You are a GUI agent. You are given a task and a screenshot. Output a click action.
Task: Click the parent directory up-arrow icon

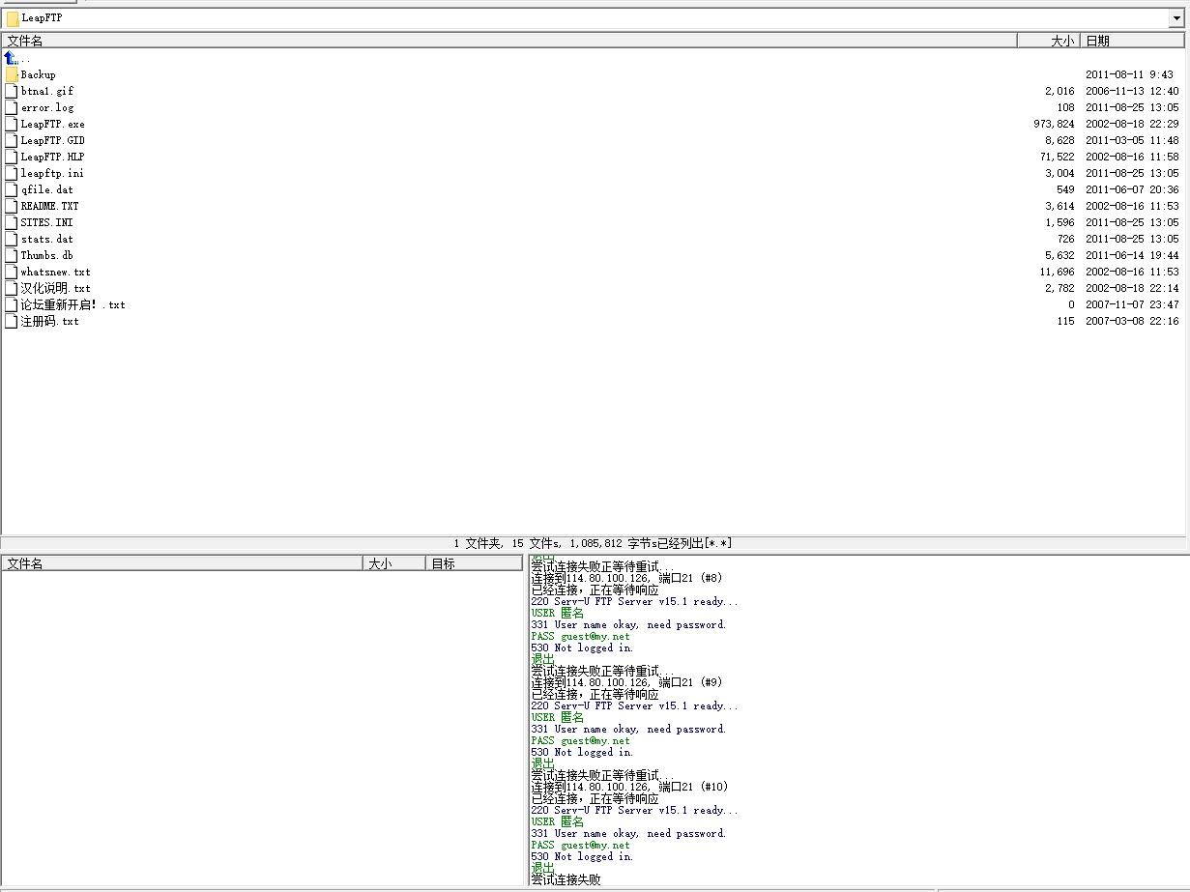click(x=11, y=58)
